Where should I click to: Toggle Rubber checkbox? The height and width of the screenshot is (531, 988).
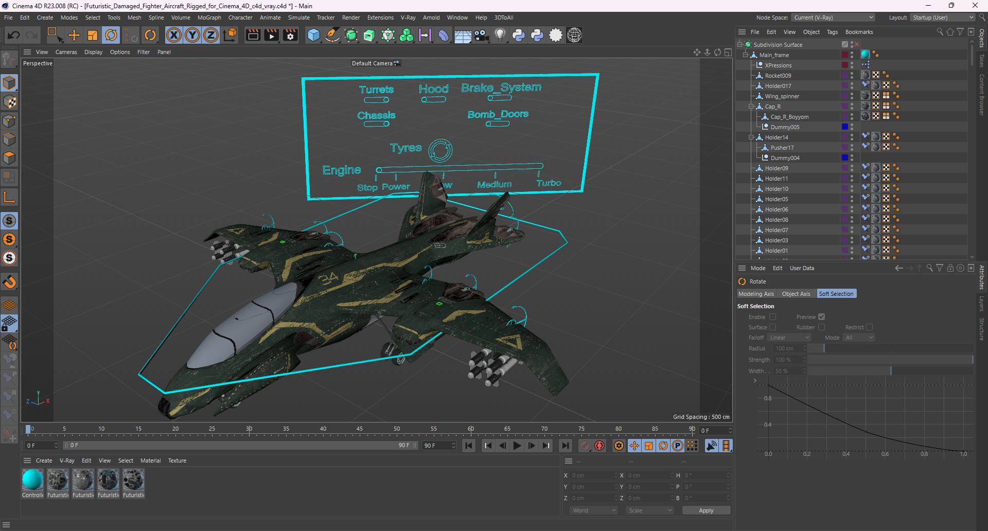pos(821,327)
